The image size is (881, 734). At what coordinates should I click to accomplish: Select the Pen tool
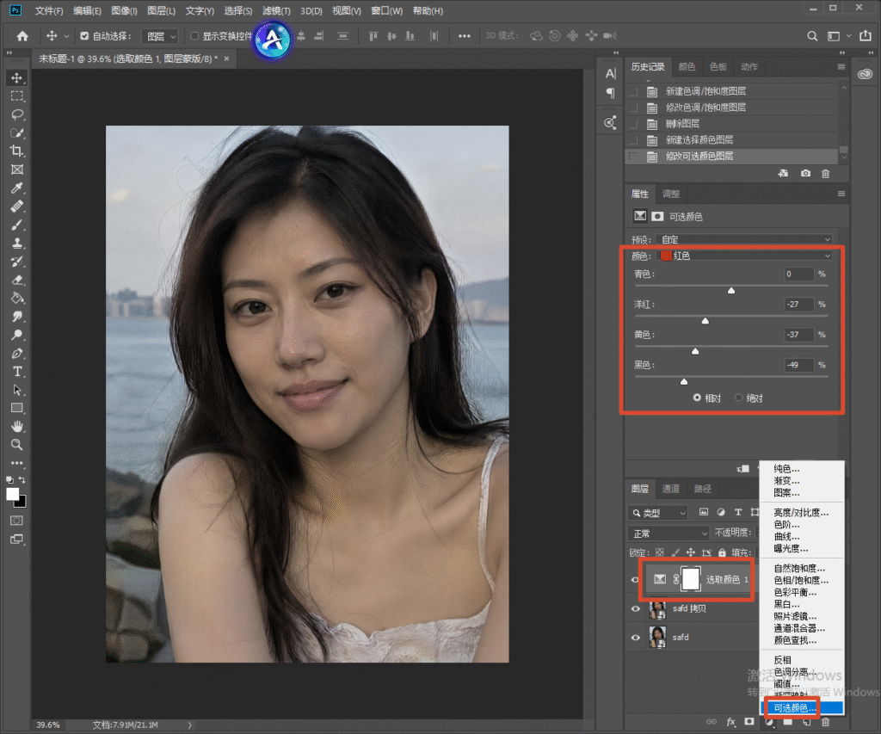pos(17,354)
